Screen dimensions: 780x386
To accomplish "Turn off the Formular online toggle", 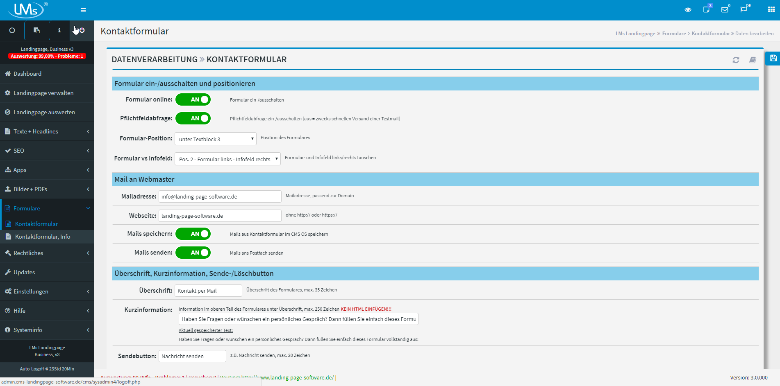I will 193,99.
